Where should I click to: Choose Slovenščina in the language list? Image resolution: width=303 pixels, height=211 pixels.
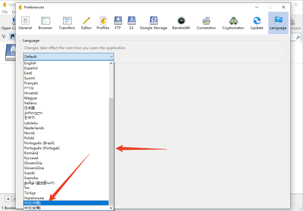66,168
